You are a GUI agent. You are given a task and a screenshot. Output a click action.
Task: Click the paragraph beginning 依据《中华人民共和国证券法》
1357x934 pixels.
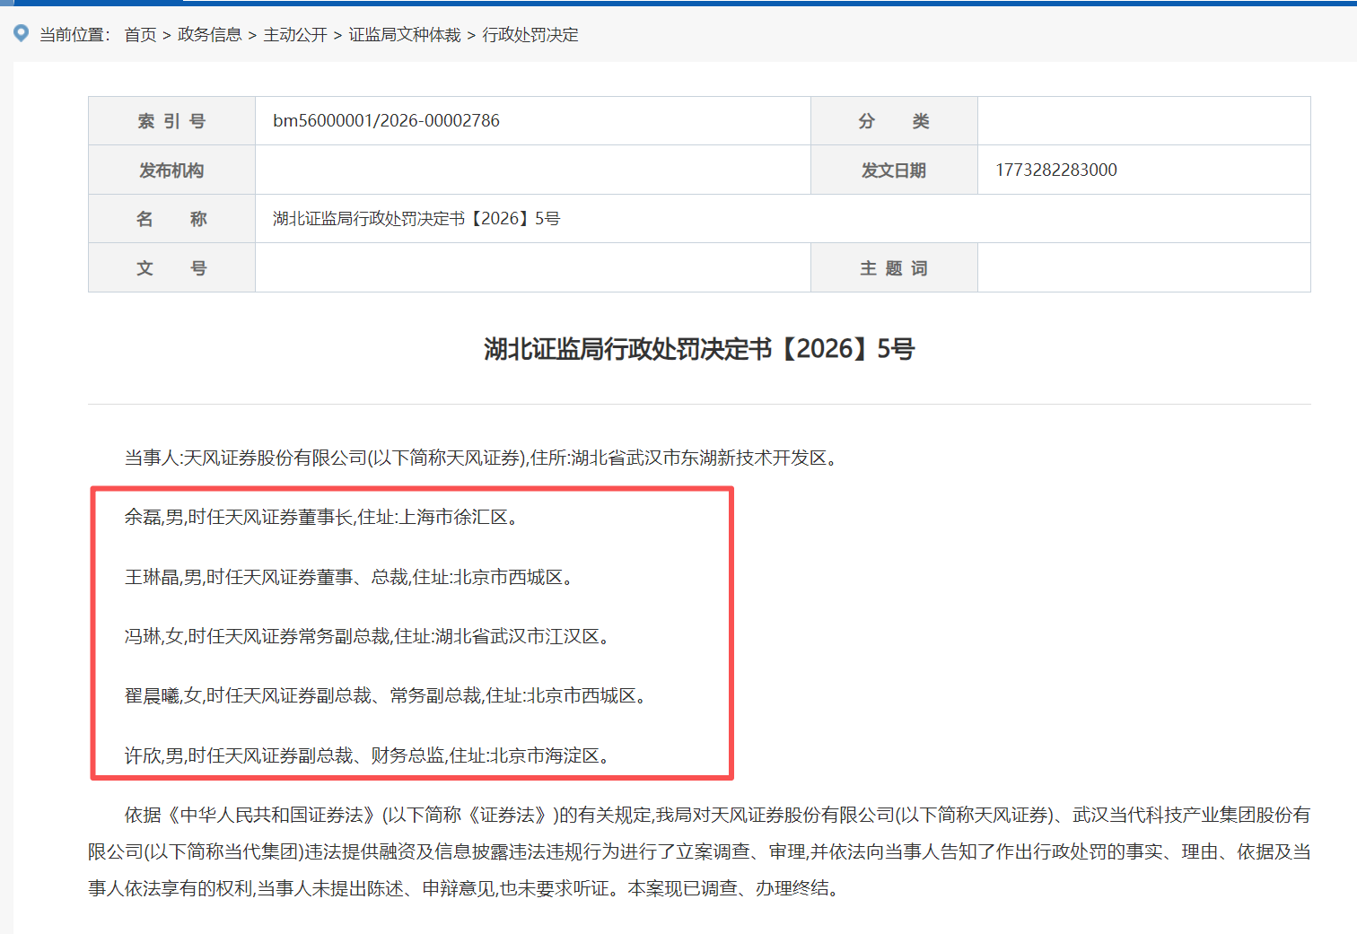[699, 851]
